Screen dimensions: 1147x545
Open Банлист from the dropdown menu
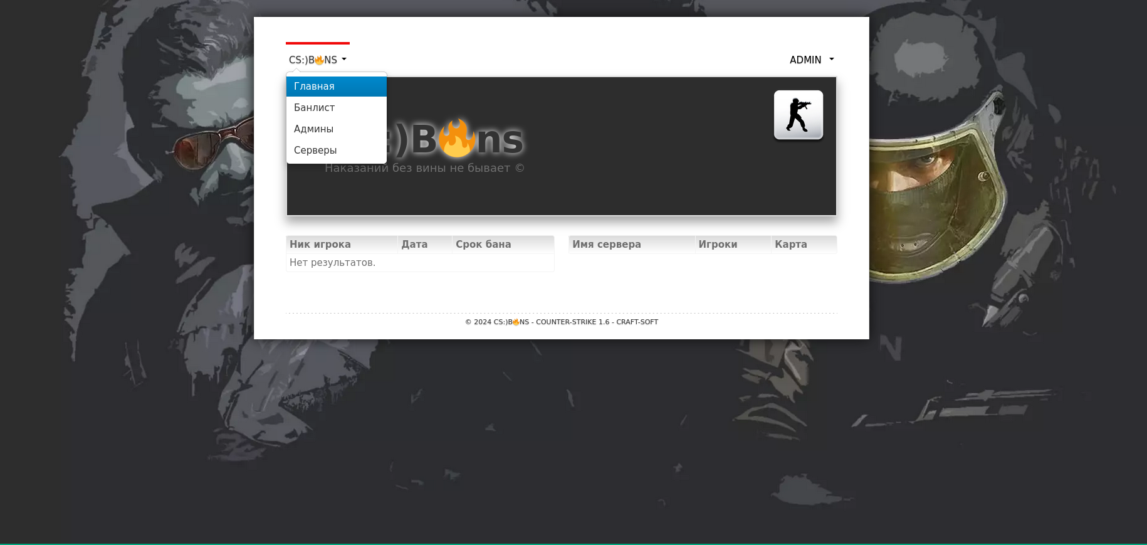(x=337, y=108)
